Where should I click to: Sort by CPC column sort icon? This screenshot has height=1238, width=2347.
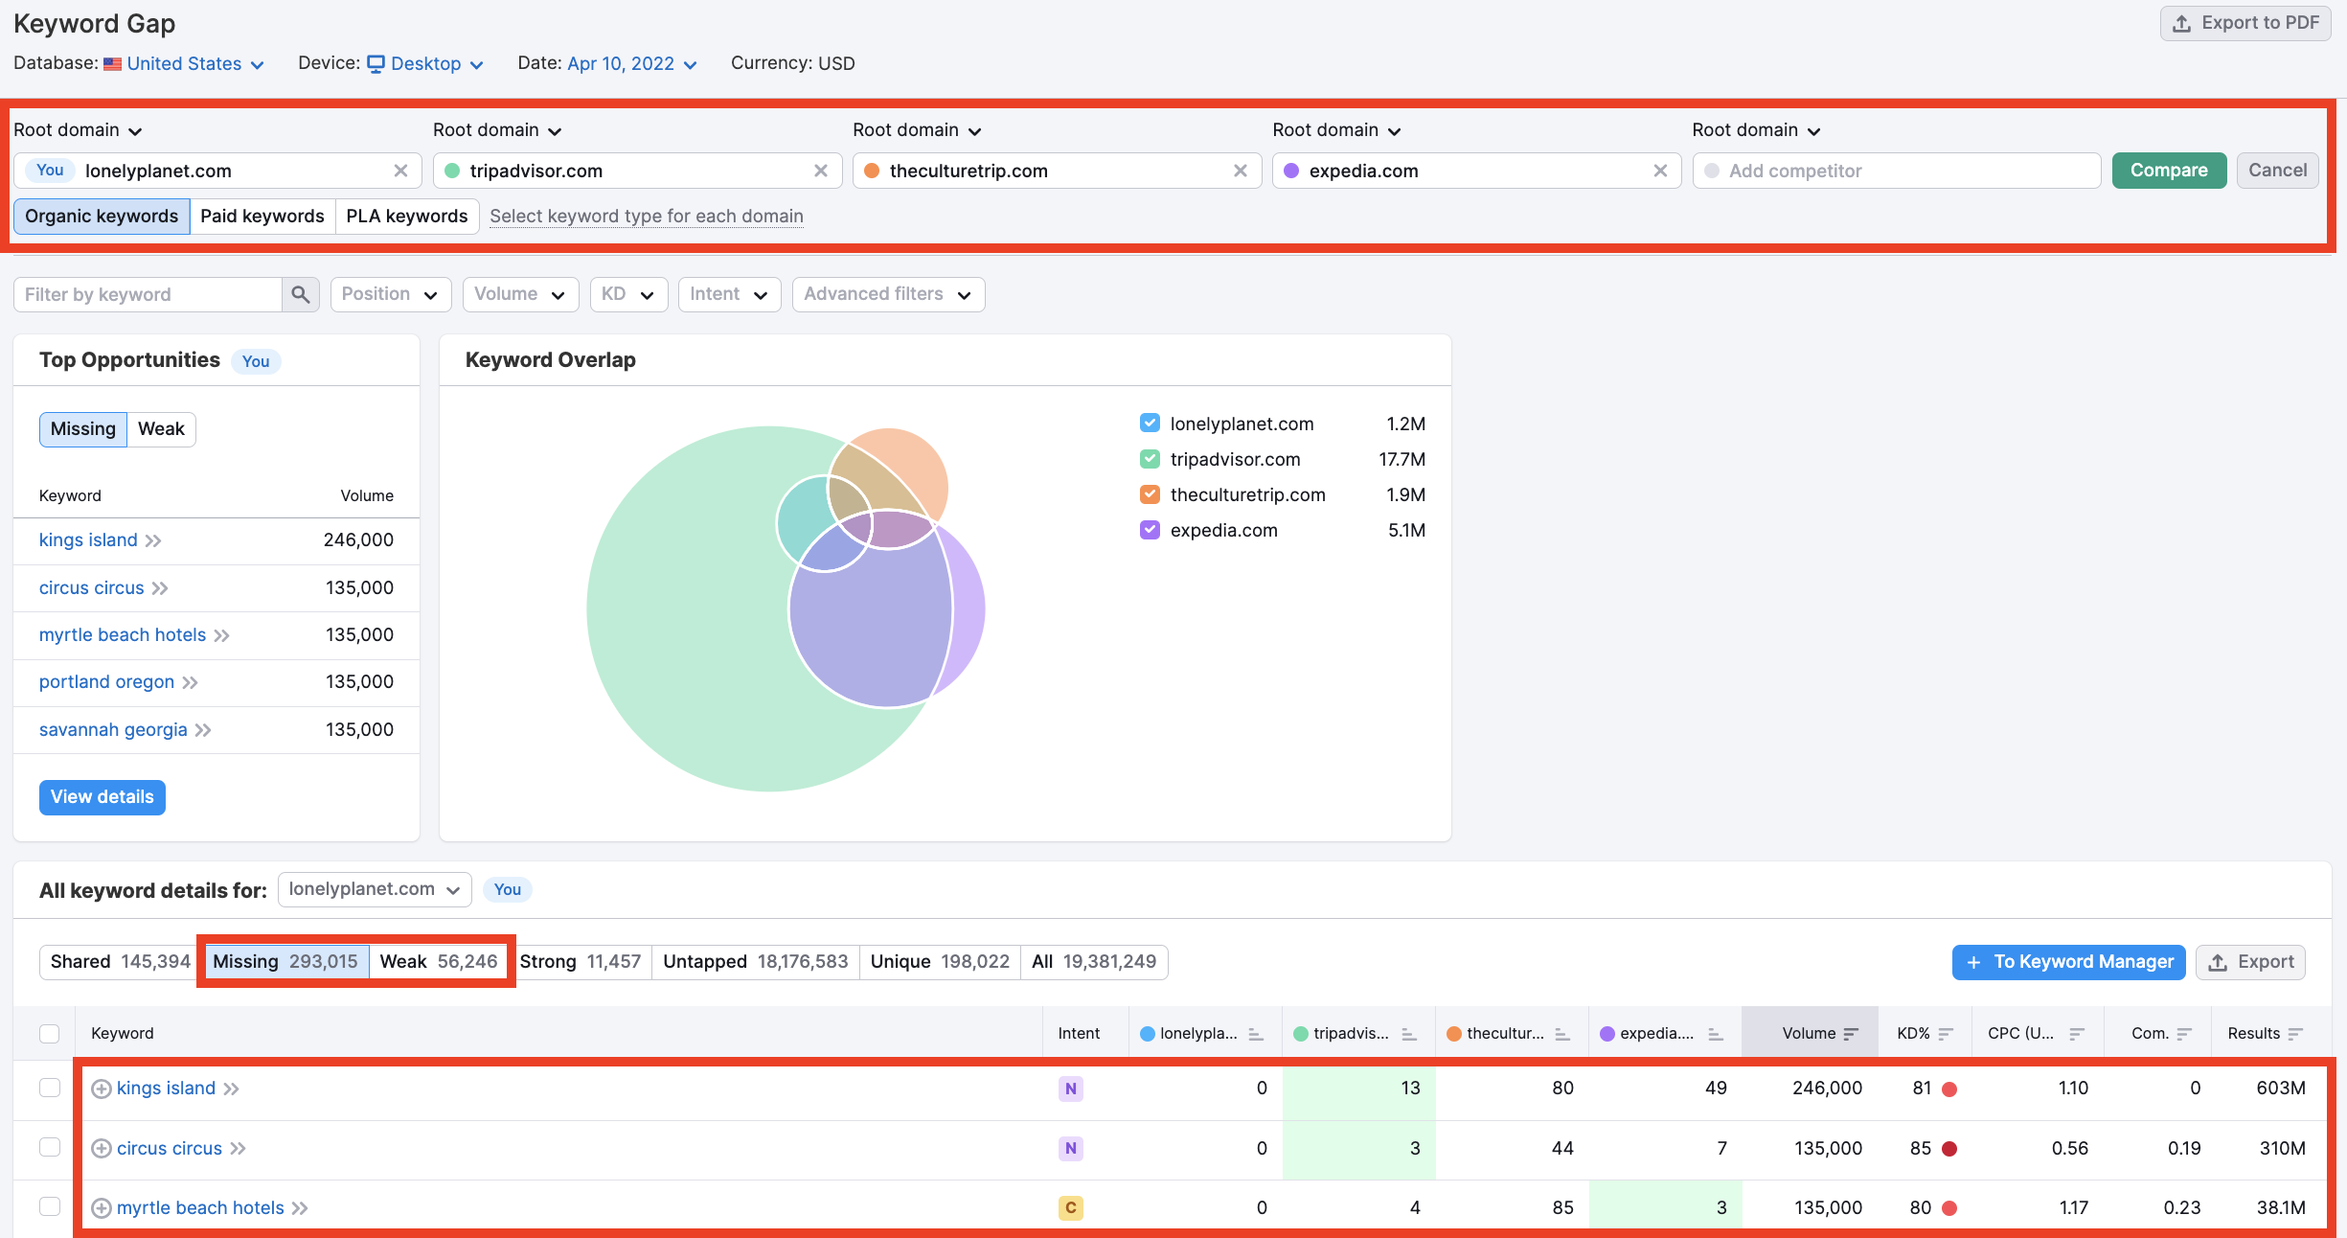(x=2077, y=1034)
